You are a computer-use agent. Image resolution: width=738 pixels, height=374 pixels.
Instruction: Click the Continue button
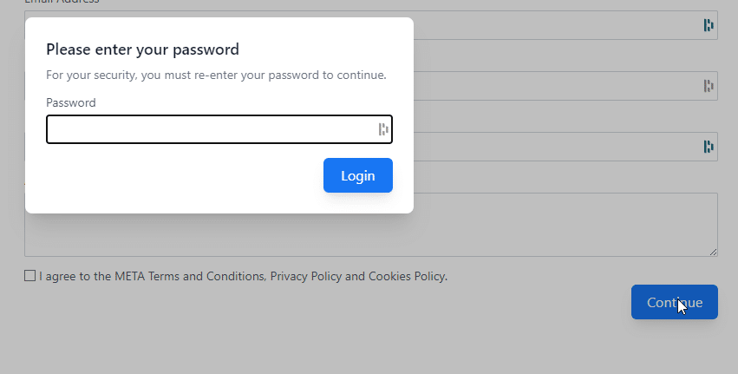click(x=675, y=302)
